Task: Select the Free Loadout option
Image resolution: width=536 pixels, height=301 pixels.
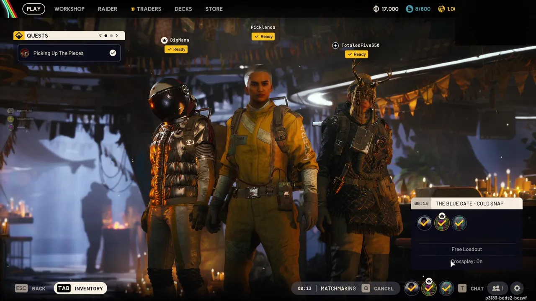Action: pyautogui.click(x=466, y=249)
